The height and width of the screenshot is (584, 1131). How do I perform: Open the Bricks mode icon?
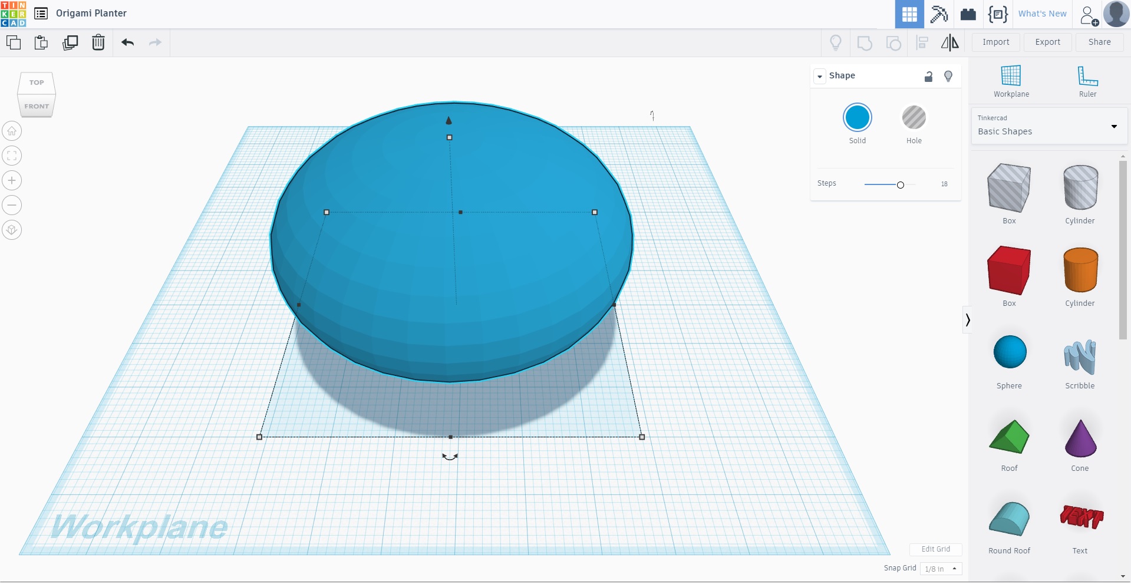point(968,14)
